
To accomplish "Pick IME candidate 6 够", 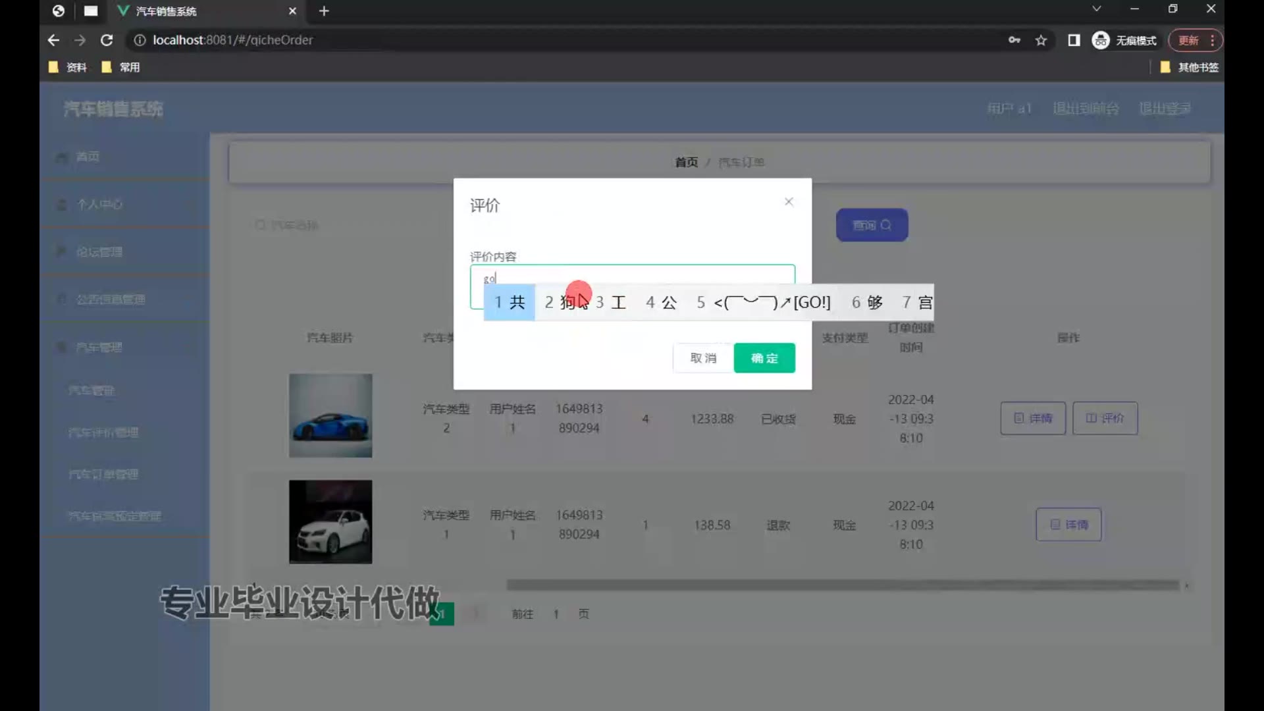I will (867, 302).
